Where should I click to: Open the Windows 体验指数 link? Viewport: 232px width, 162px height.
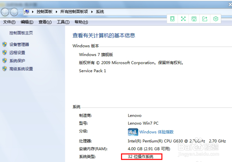[156, 132]
